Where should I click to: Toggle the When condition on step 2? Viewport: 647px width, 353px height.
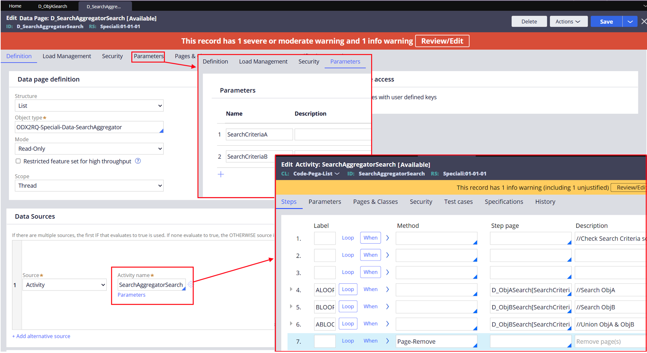(x=370, y=255)
